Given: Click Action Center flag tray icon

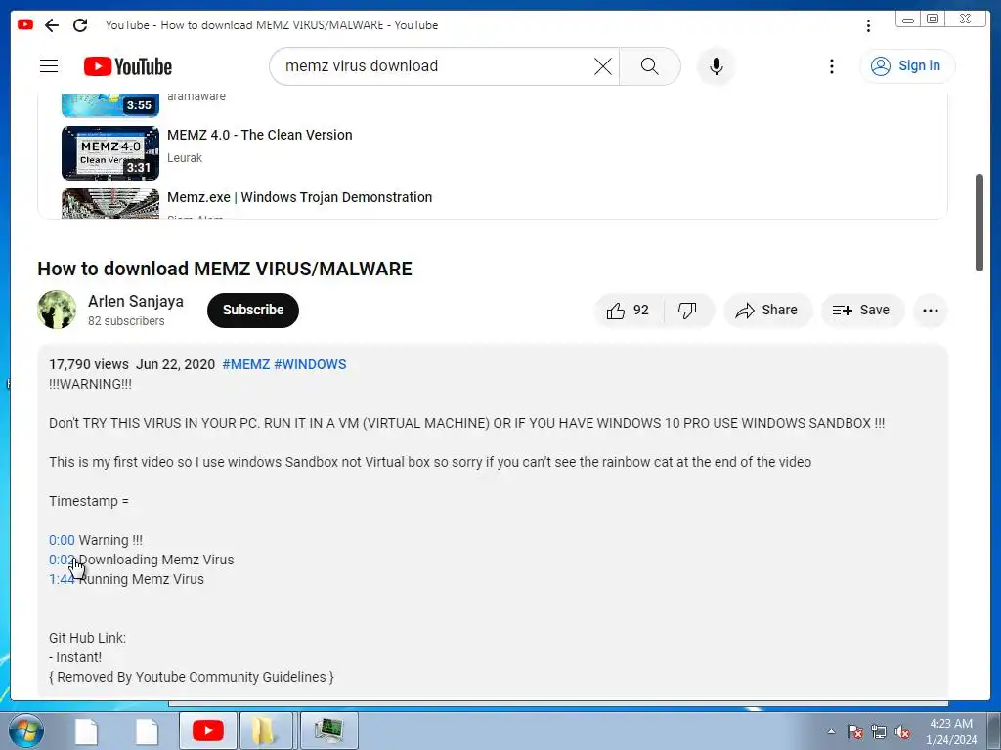Looking at the screenshot, I should [854, 731].
